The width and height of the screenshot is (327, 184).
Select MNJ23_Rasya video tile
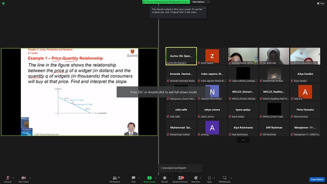[305, 56]
